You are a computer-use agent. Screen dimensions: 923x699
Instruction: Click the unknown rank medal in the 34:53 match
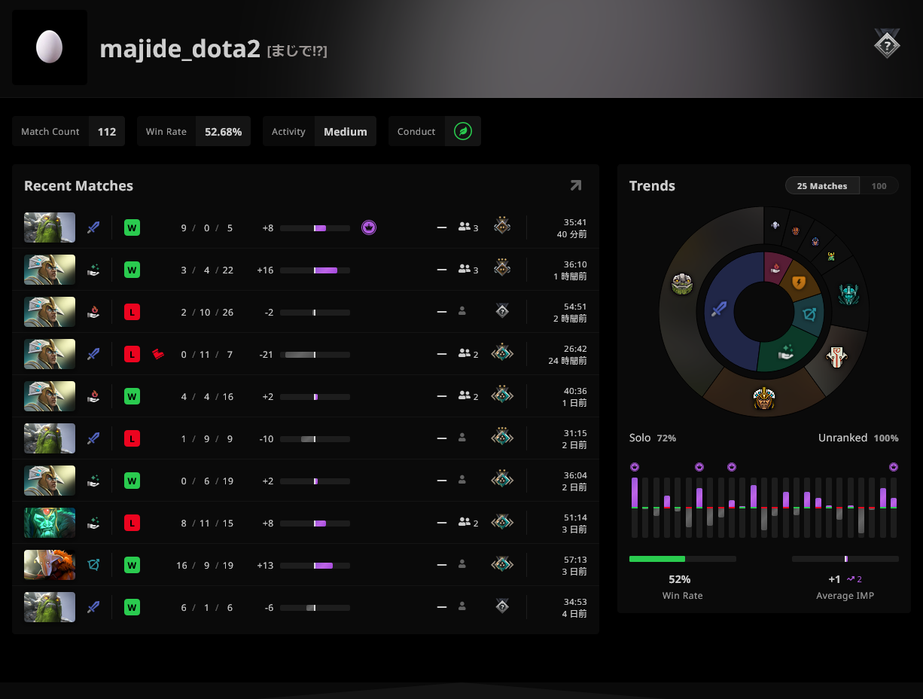(502, 606)
